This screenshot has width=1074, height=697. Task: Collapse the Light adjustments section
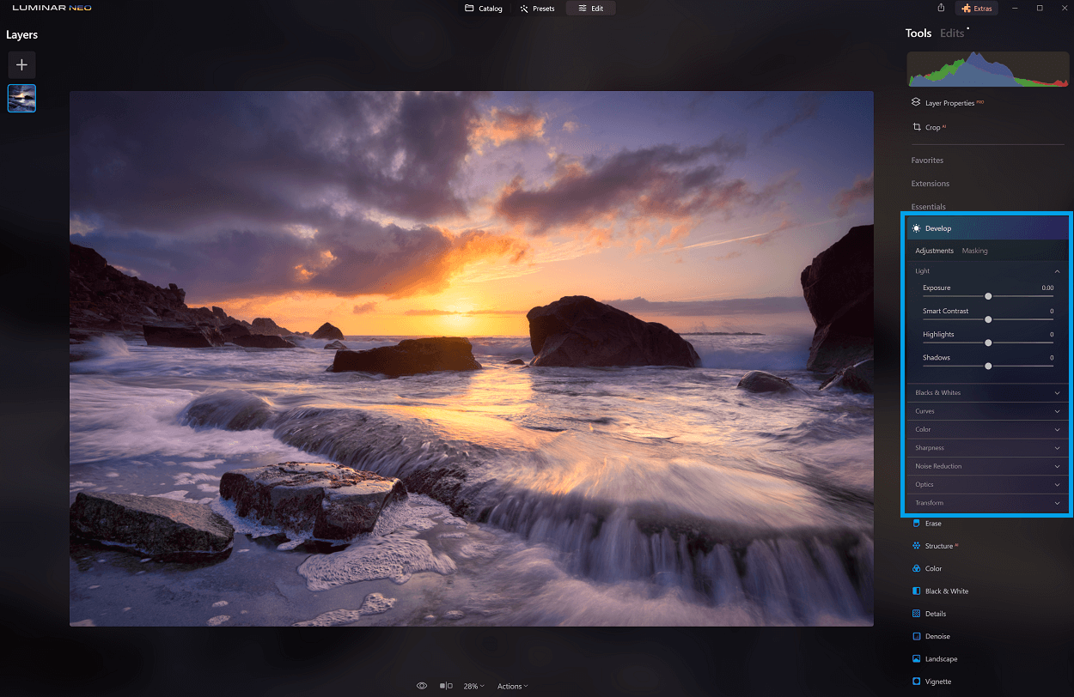tap(1057, 270)
